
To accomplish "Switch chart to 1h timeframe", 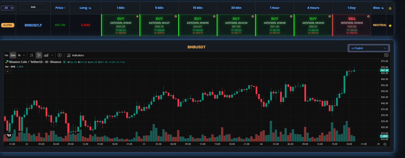I will pyautogui.click(x=19, y=55).
